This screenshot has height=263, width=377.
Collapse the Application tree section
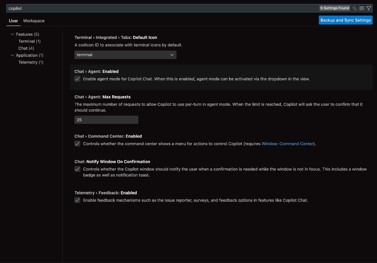click(13, 55)
